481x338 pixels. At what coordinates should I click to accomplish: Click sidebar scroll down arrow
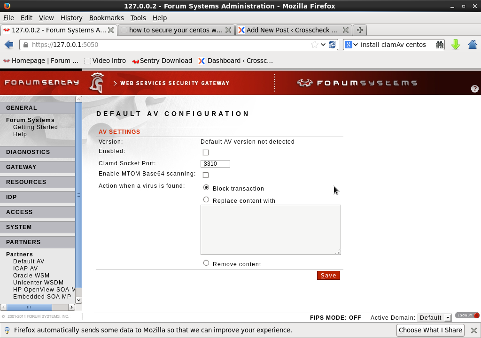click(78, 300)
